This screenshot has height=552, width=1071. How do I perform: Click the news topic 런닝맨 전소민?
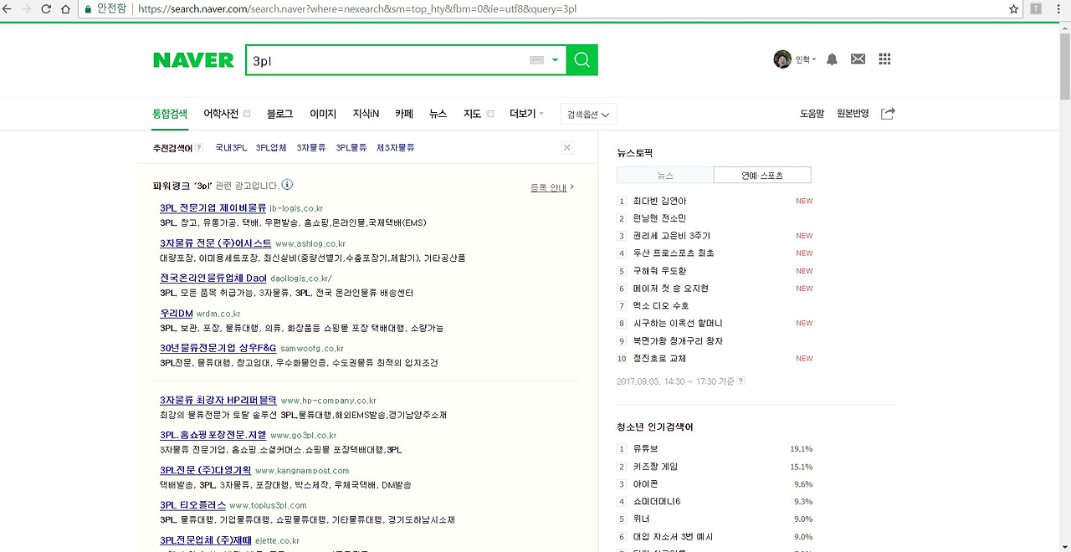[659, 218]
